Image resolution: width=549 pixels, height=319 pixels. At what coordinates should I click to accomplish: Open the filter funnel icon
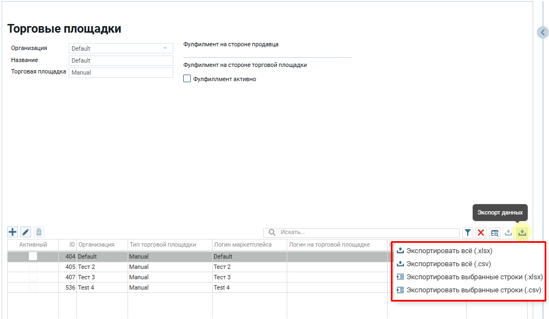point(468,233)
